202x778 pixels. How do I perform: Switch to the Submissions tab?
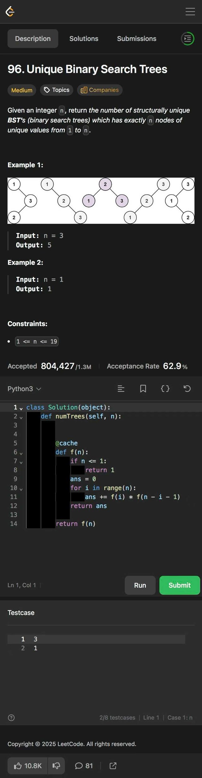pos(137,39)
